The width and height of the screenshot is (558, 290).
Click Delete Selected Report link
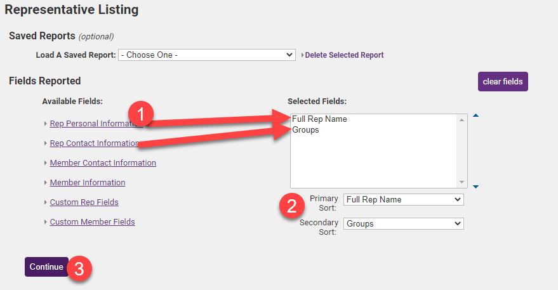344,55
